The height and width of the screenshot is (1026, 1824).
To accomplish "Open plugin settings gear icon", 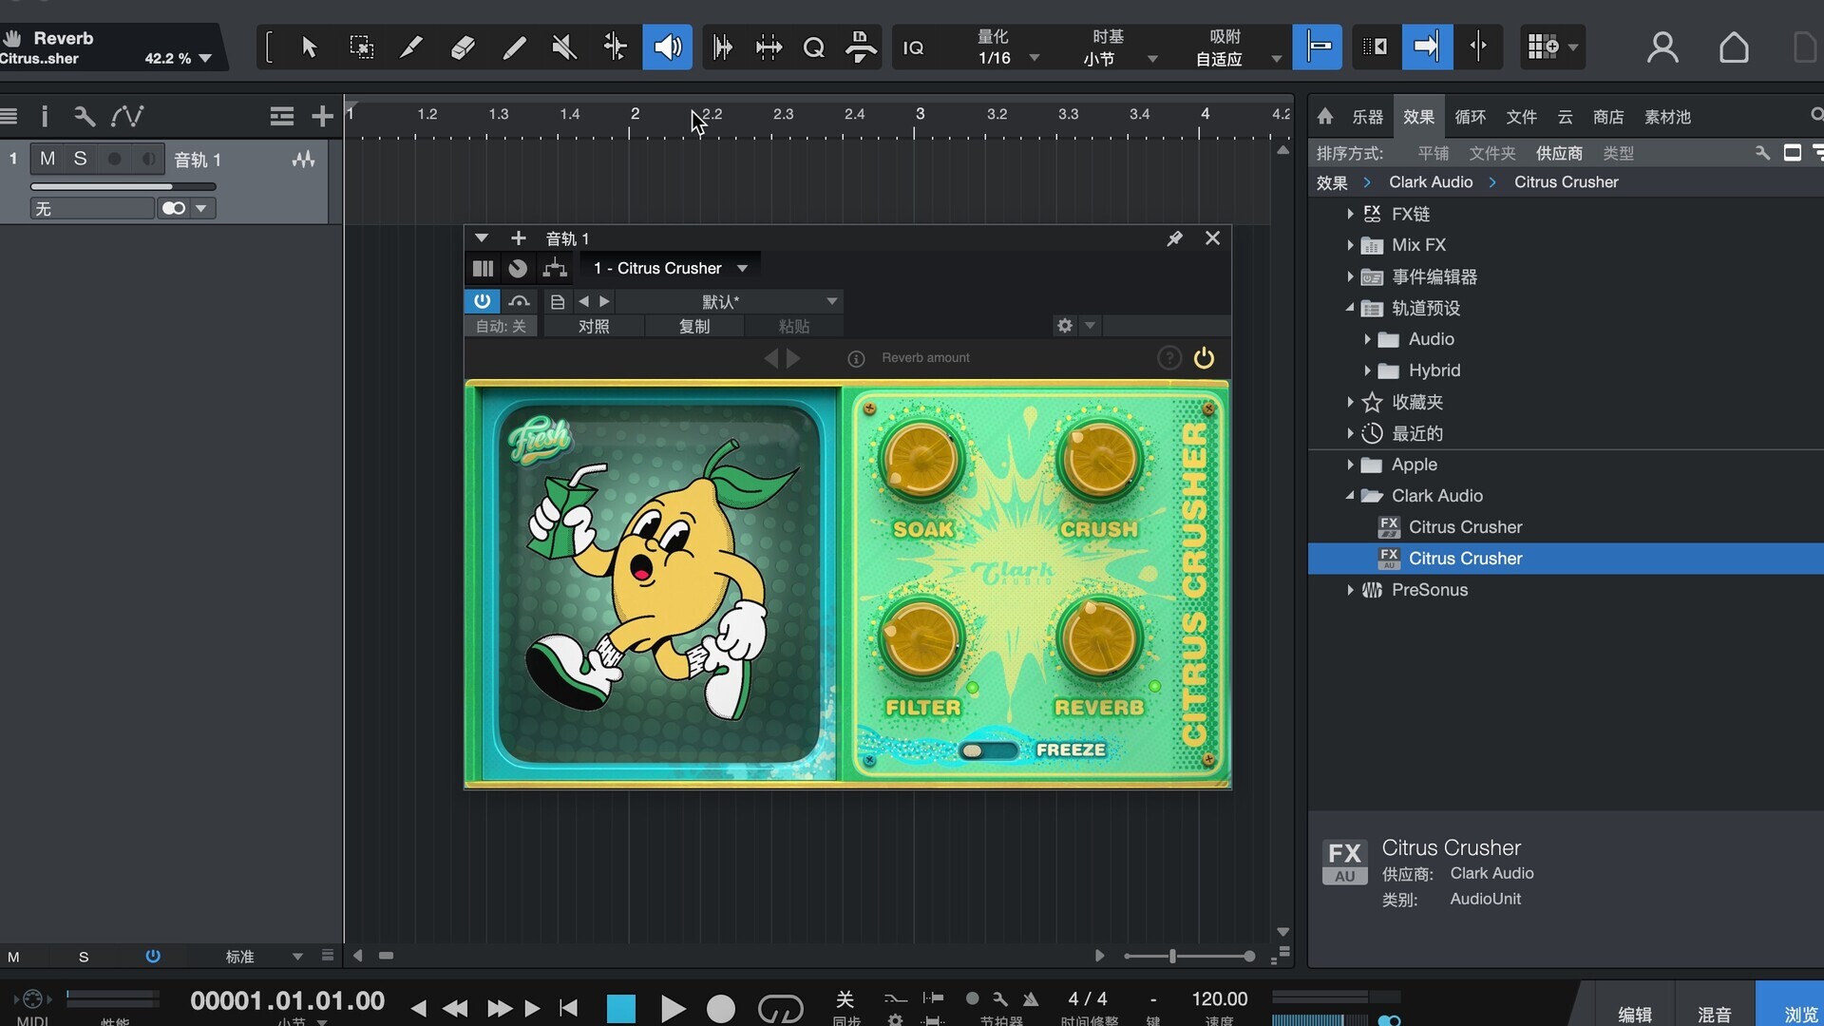I will coord(1065,326).
